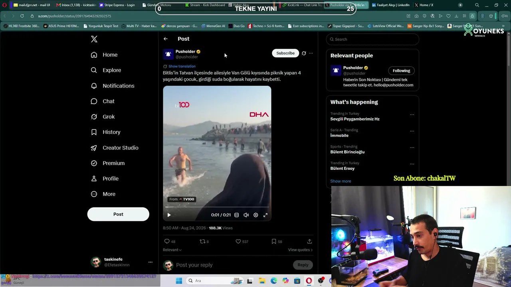Screen dimensions: 511x287
Task: Open Microsoft Edge from the taskbar
Action: [274, 281]
